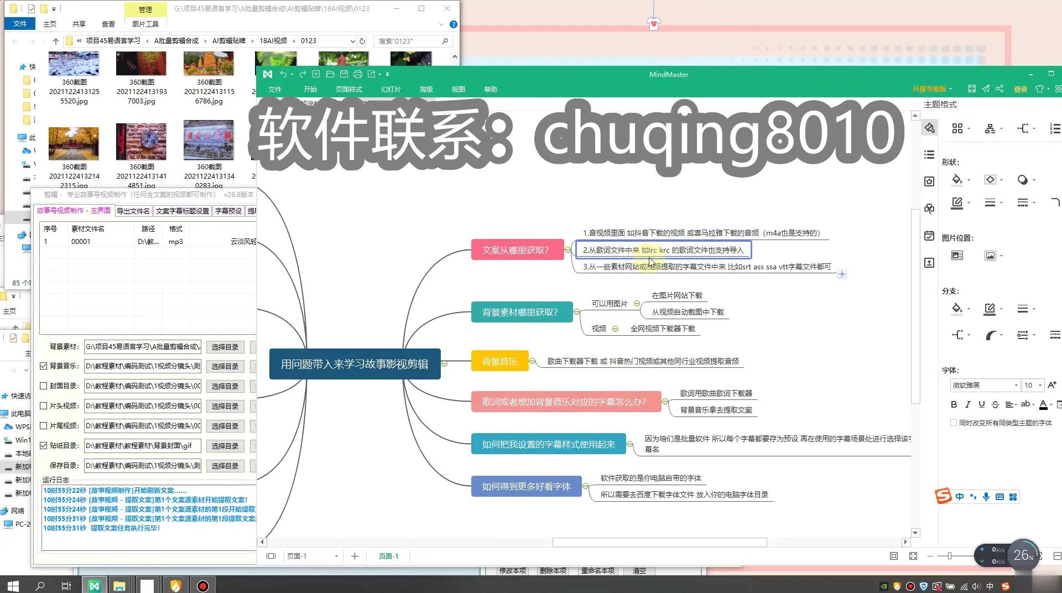The height and width of the screenshot is (593, 1062).
Task: Underline the topic text
Action: (x=981, y=404)
